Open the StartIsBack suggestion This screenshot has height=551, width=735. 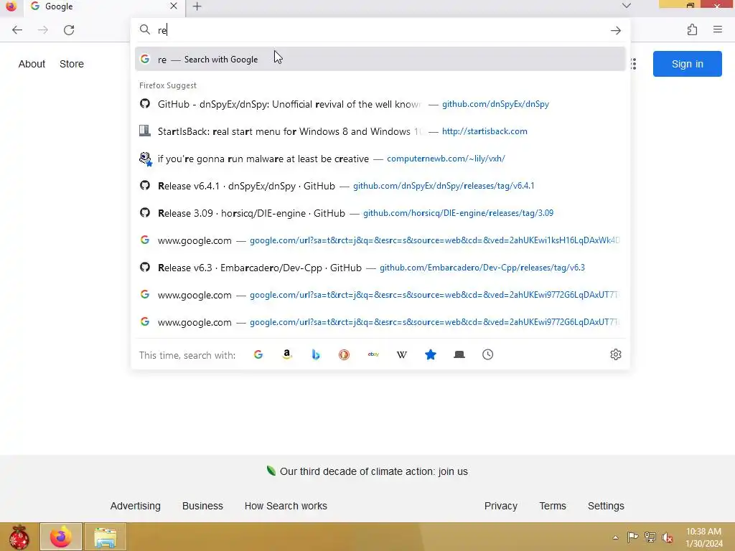tap(380, 131)
